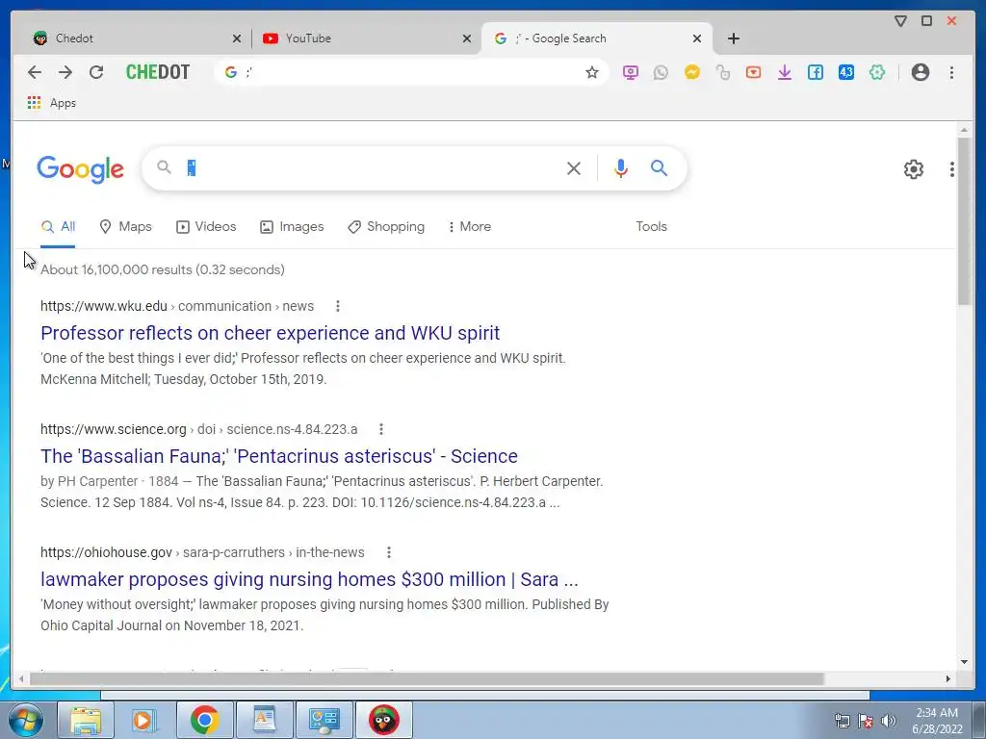986x739 pixels.
Task: Open options for the wku.edu result
Action: pos(338,306)
